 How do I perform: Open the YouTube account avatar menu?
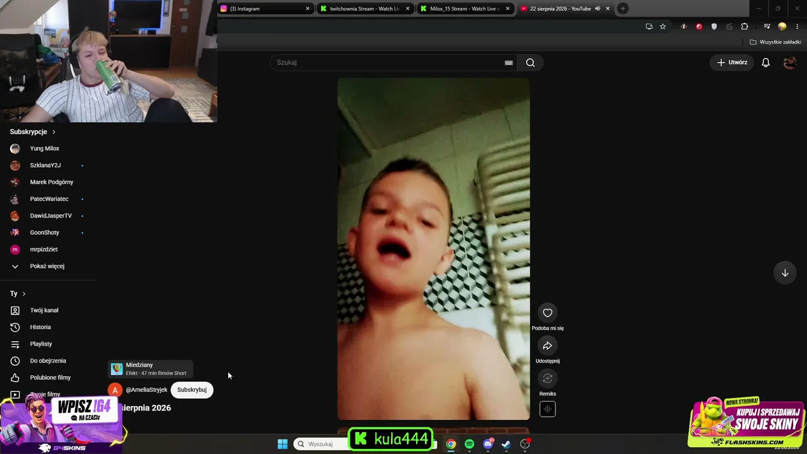[790, 62]
